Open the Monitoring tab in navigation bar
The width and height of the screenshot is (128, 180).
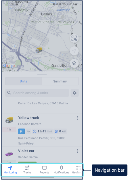(x=10, y=170)
